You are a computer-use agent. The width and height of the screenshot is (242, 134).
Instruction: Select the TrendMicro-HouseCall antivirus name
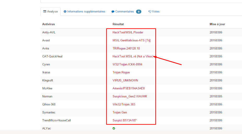pos(56,120)
